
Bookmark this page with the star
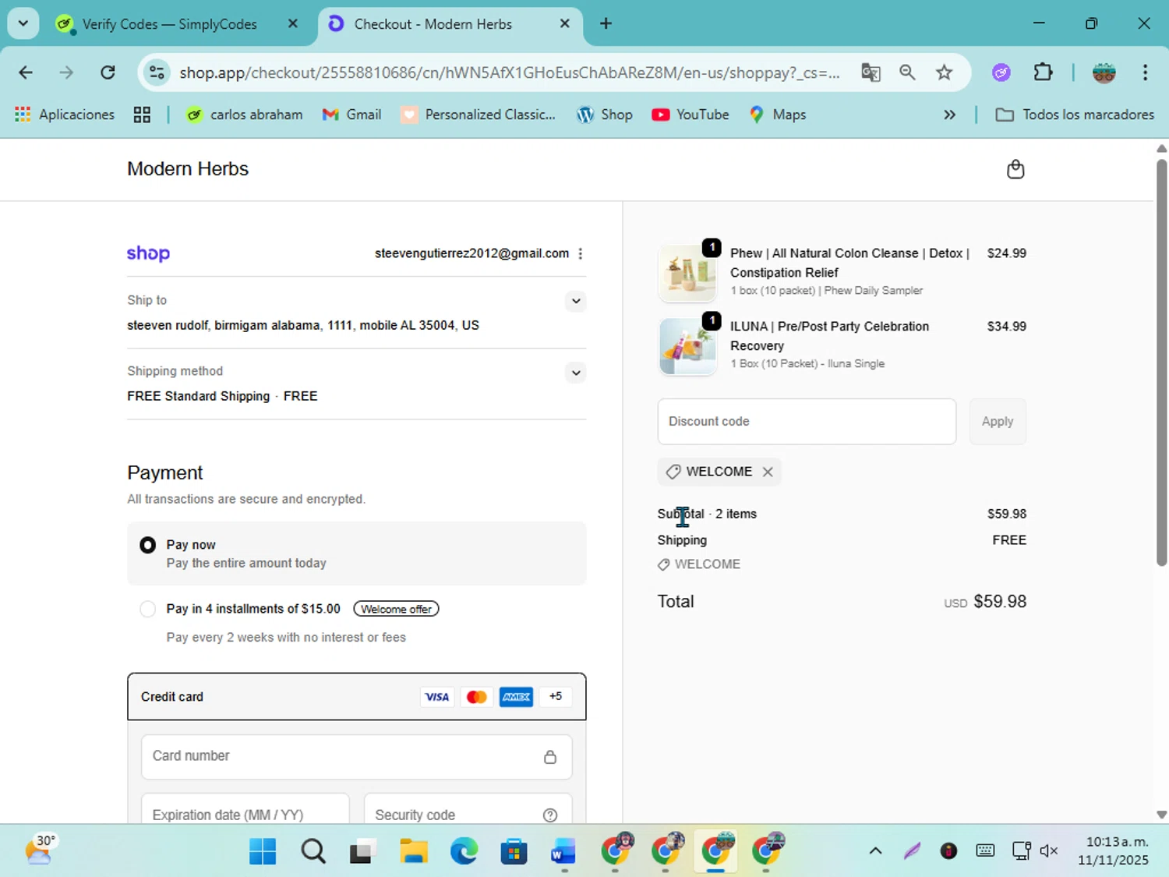[945, 72]
